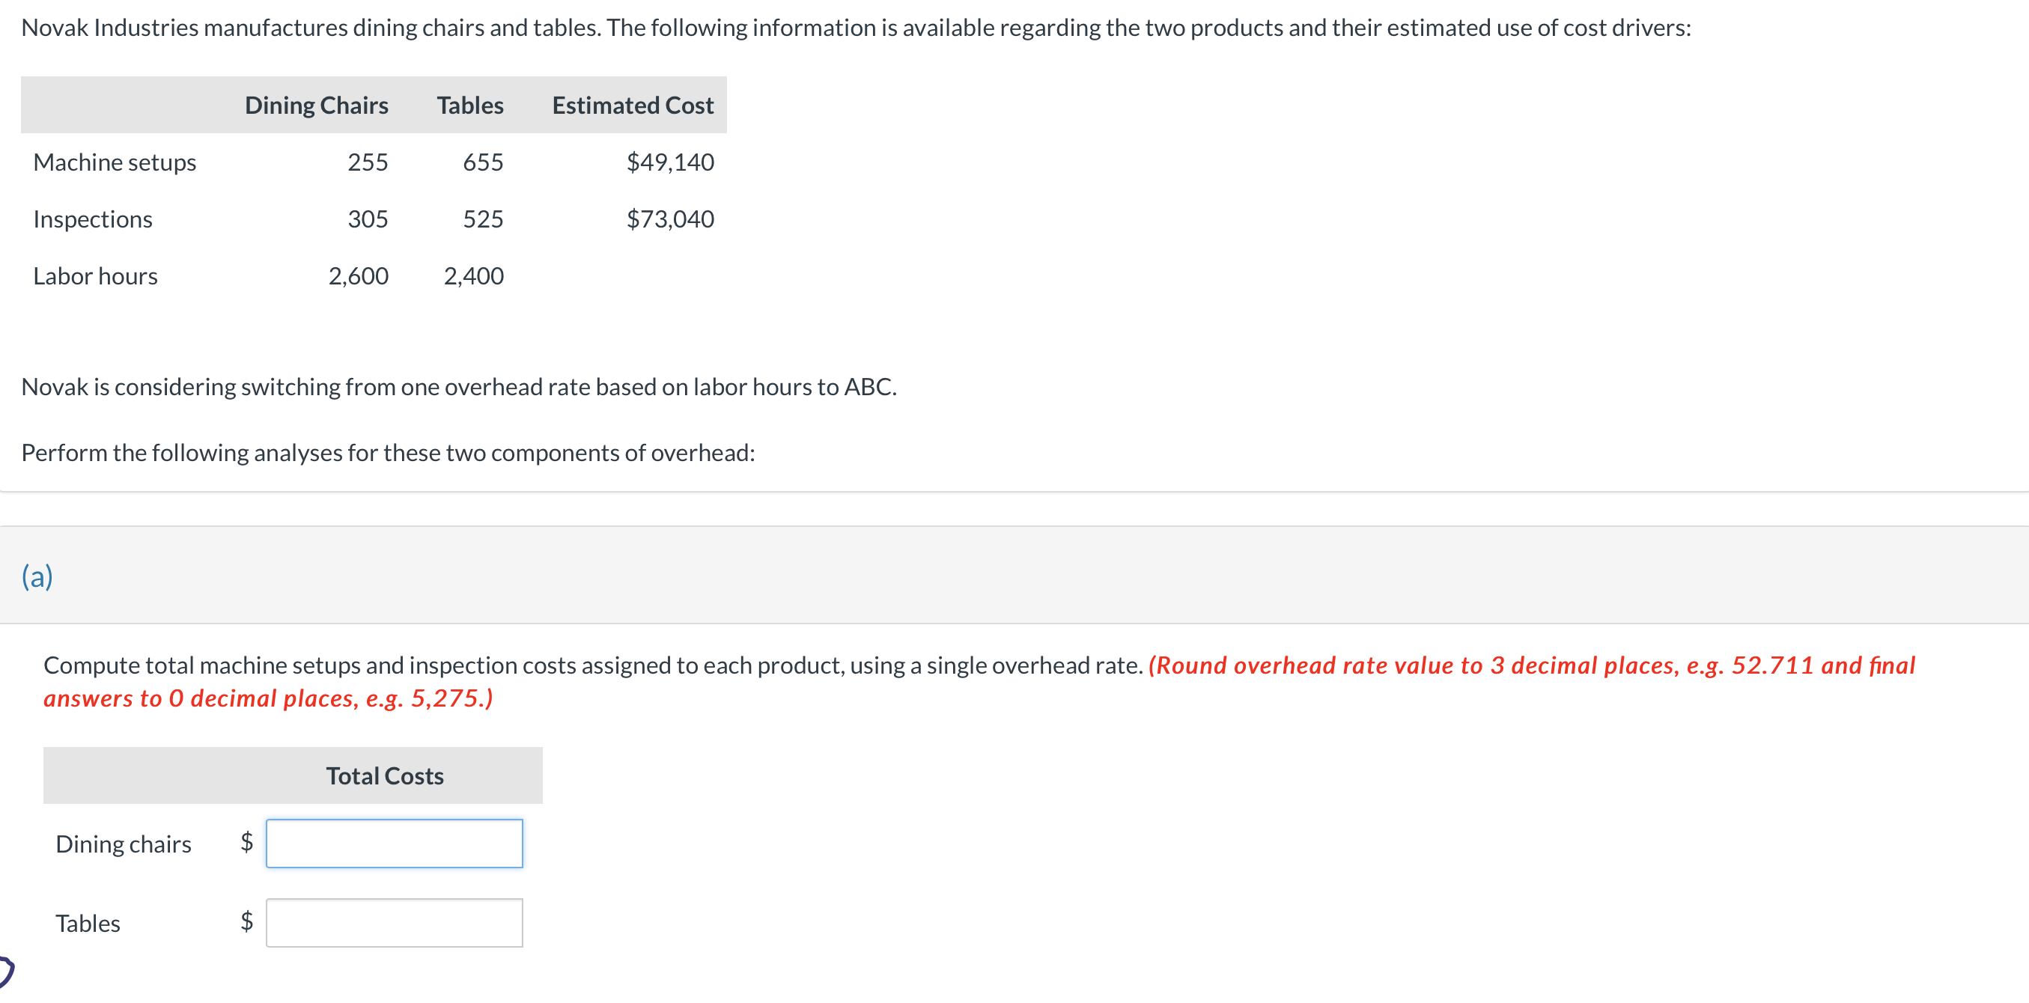The image size is (2029, 1003).
Task: Click the $73,040 estimated cost value
Action: tap(669, 219)
